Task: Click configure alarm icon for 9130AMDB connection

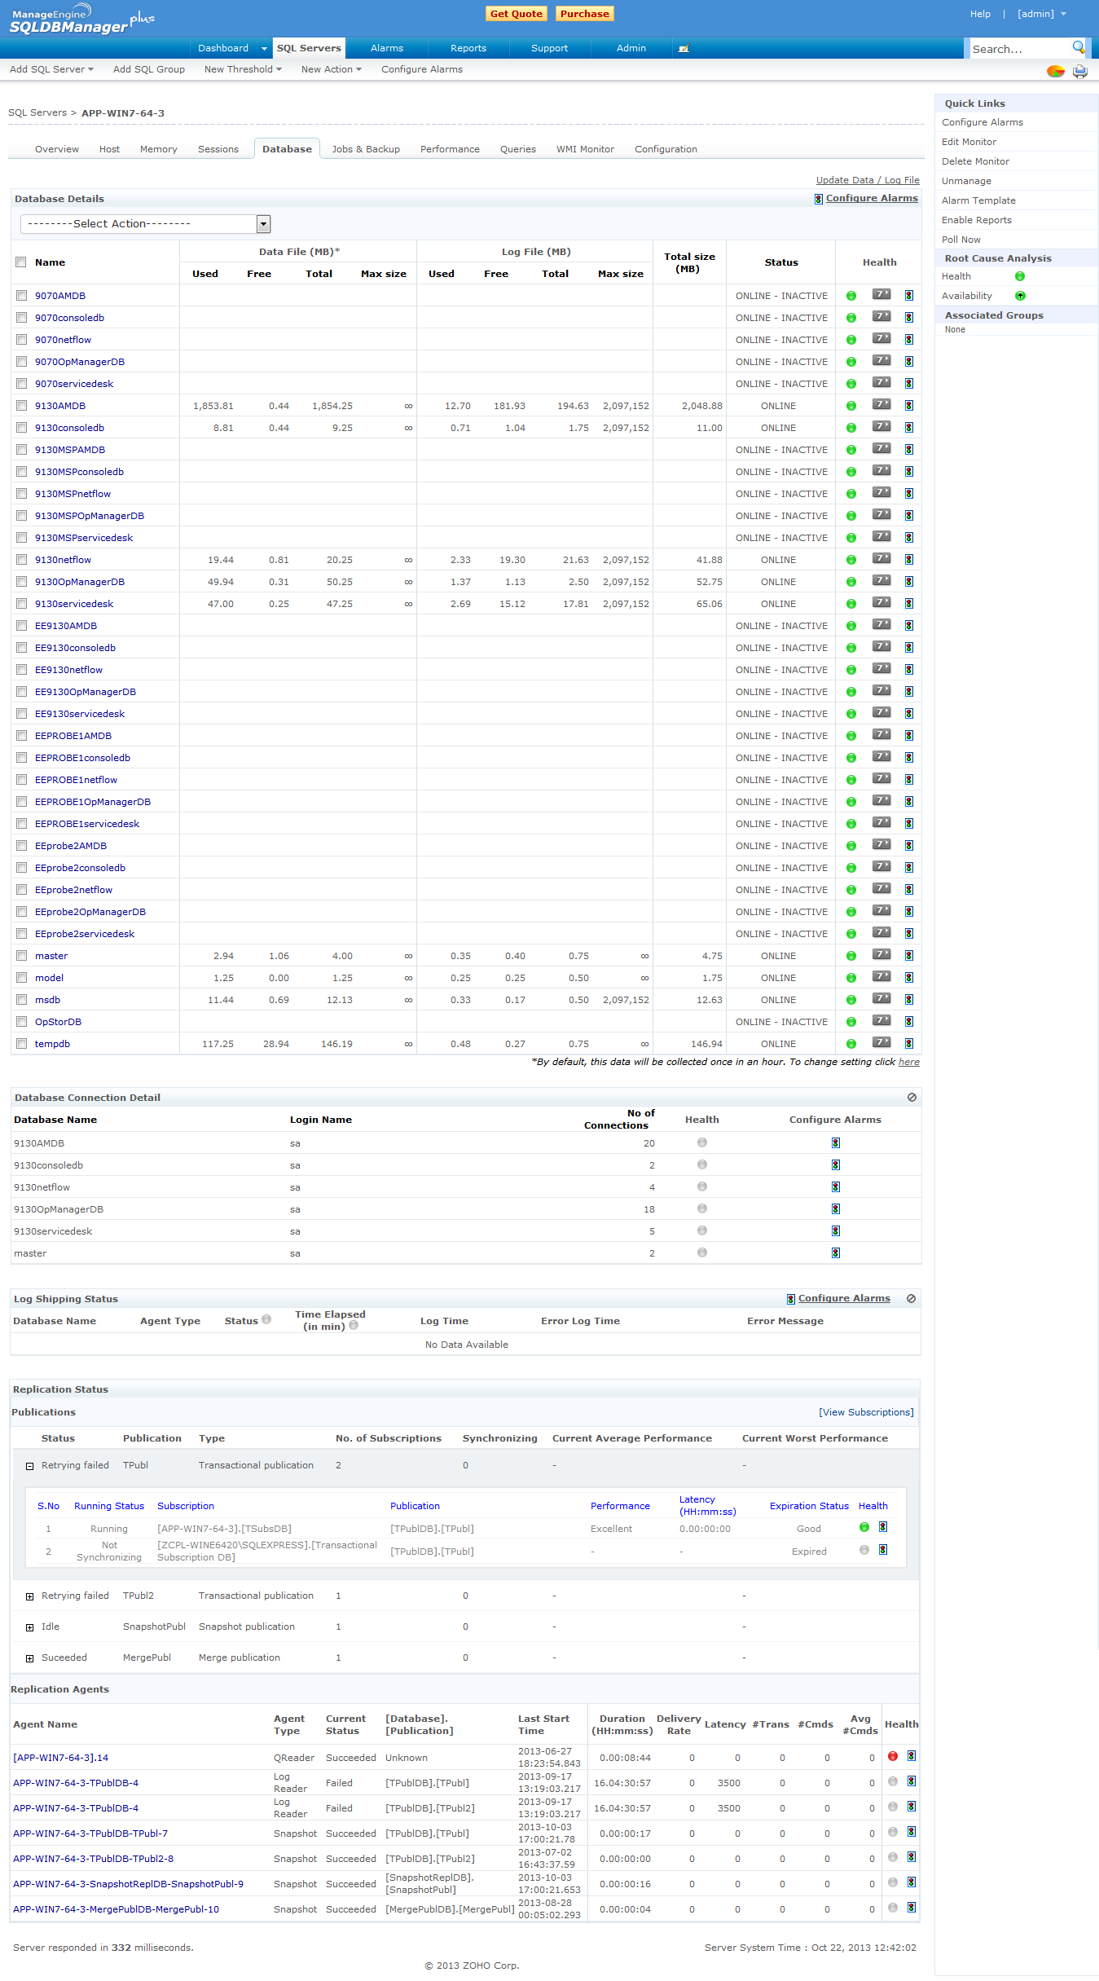Action: click(x=836, y=1143)
